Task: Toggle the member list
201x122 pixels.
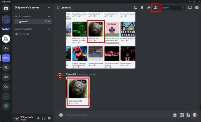Action: click(156, 8)
